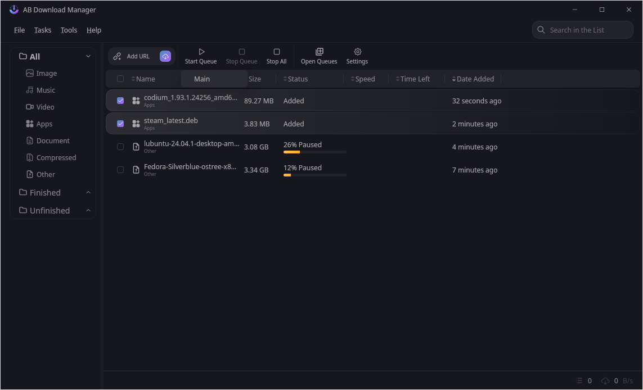The width and height of the screenshot is (643, 390).
Task: Open the Tasks menu
Action: pos(42,30)
